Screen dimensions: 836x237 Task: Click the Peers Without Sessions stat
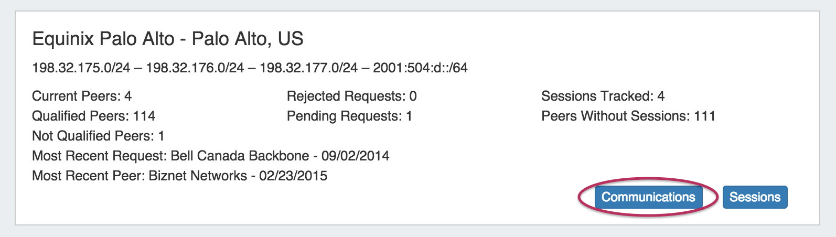(628, 116)
